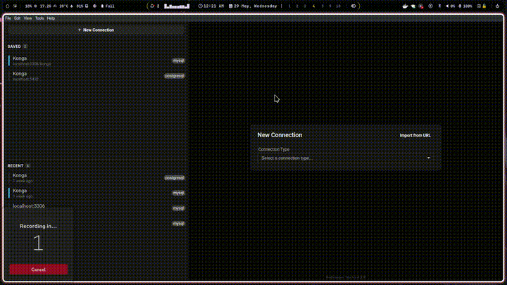This screenshot has width=507, height=285.
Task: Click the battery Full indicator icon
Action: pos(102,6)
